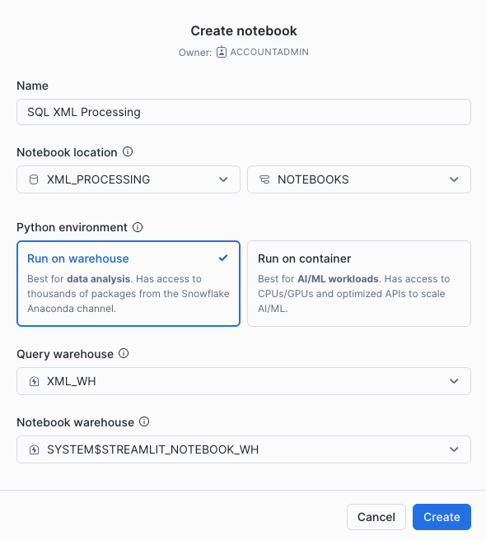Open the XML_PROCESSING database dropdown

[x=129, y=179]
